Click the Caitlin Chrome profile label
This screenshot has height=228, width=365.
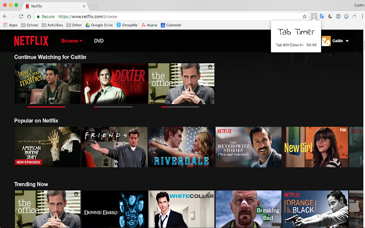tap(359, 5)
